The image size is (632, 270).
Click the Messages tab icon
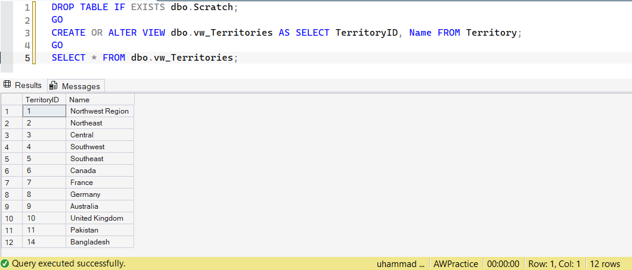(x=53, y=86)
